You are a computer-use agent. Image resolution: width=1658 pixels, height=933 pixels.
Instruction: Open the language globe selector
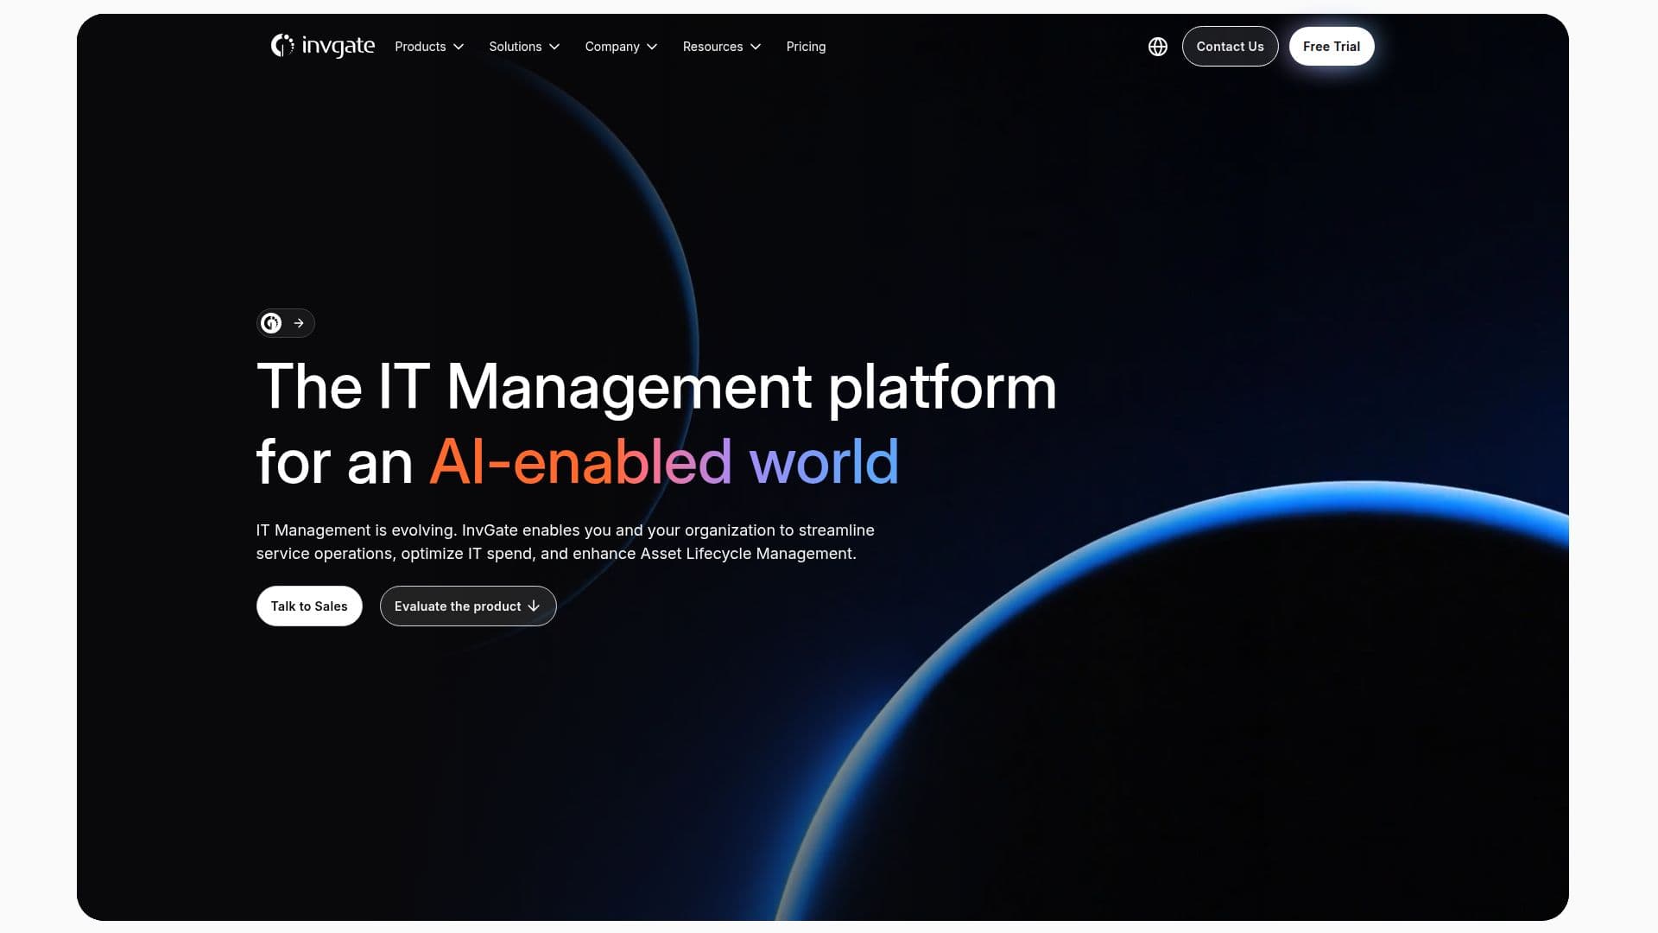click(1158, 47)
